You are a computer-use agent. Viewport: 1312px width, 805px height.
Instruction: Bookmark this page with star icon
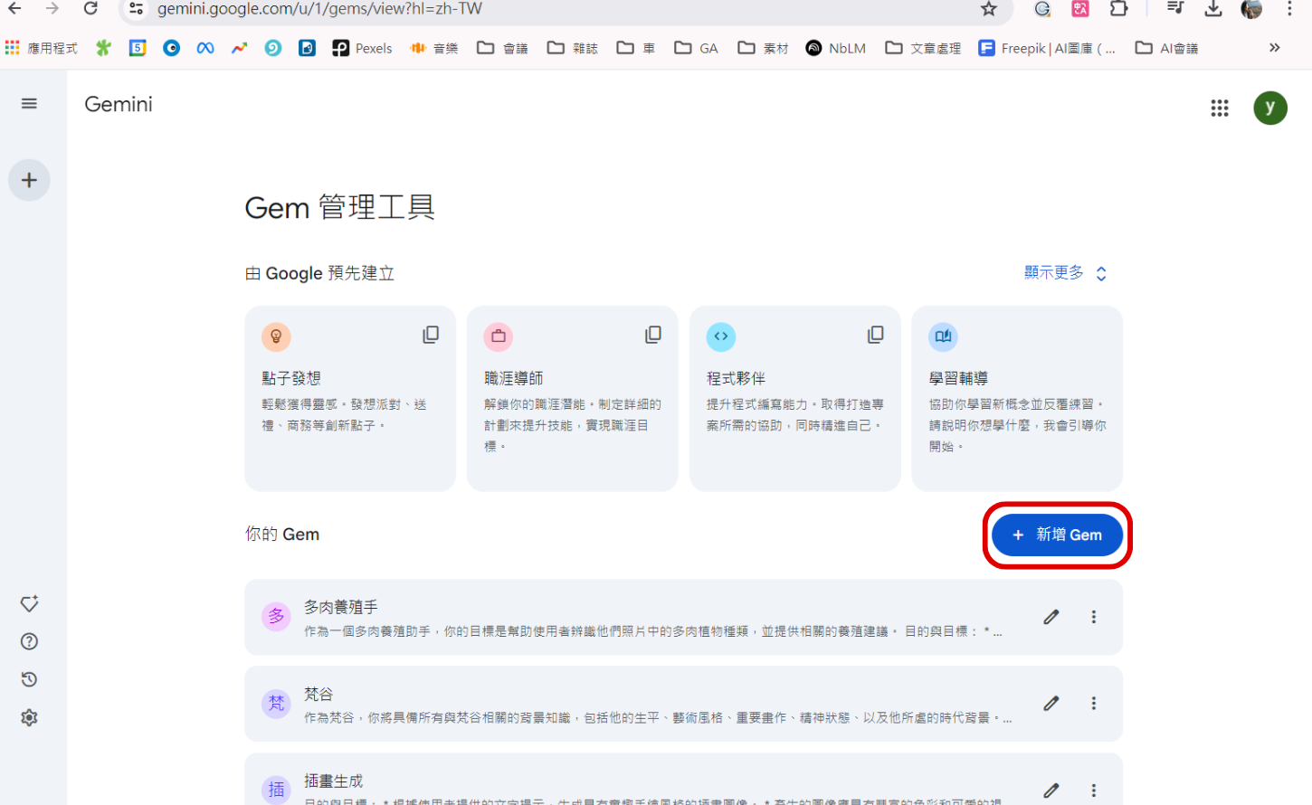click(989, 9)
